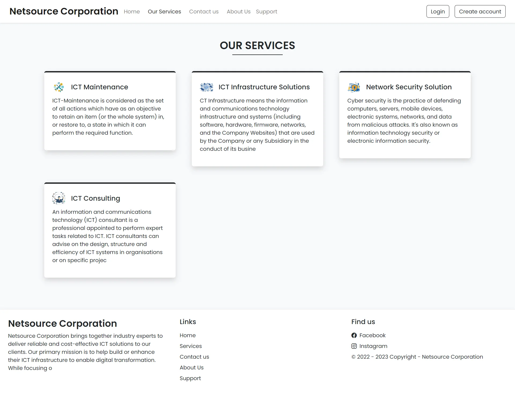Select Our Services in top navigation
Screen dimensions: 515x393
point(164,12)
